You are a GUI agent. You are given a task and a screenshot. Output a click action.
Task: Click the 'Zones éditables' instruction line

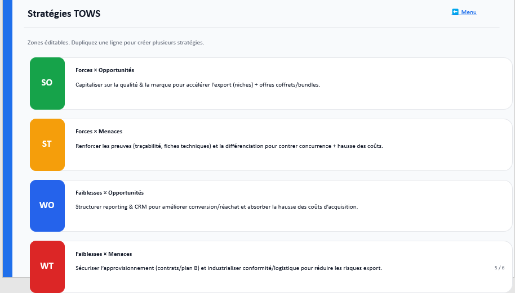[116, 43]
